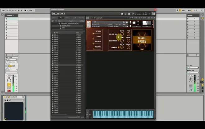This screenshot has height=129, width=205.
Task: Click the MIDI map mode button
Action: coord(189,10)
